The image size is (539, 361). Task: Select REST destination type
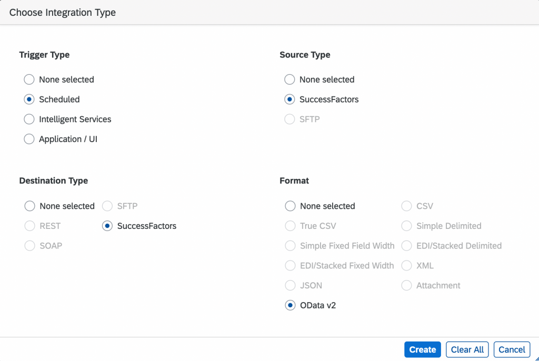click(x=30, y=226)
